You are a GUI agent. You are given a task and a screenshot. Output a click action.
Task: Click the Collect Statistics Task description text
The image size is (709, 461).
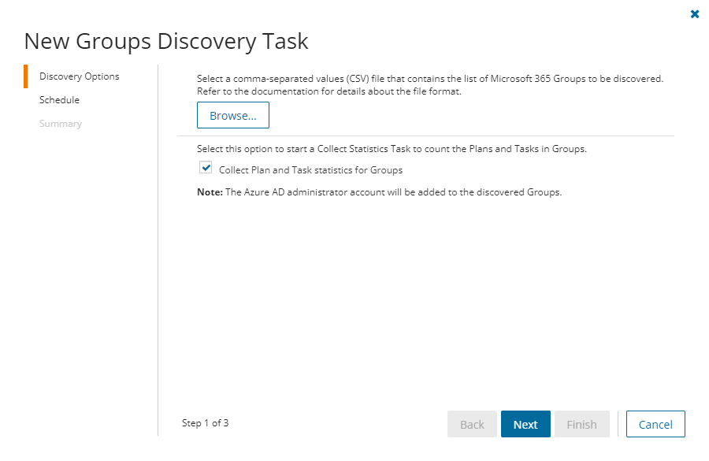click(x=392, y=148)
